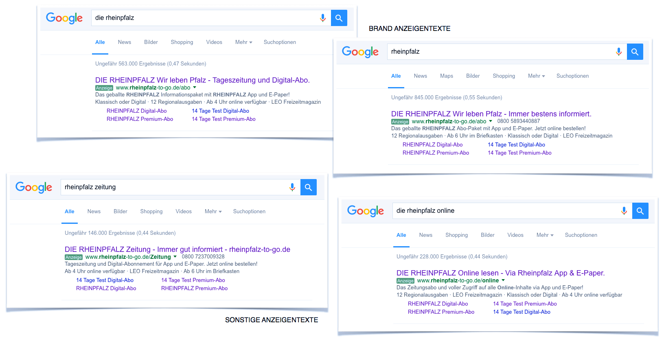
Task: Select Videos tab in 'rheinpfalz zeitung' results
Action: 184,212
